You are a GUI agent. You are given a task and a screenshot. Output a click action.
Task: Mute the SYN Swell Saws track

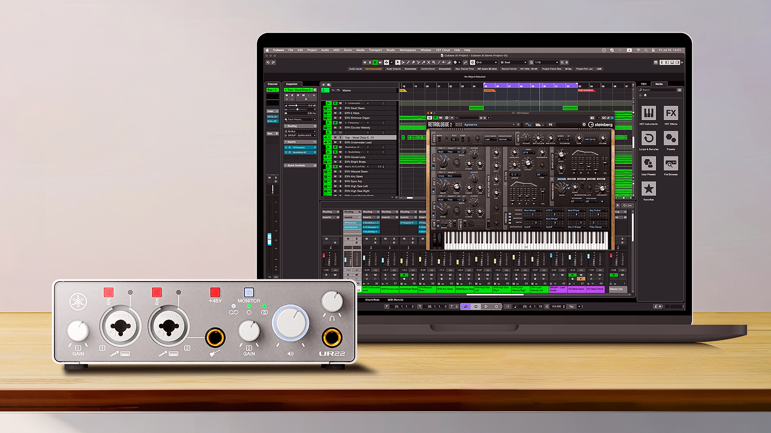click(335, 108)
